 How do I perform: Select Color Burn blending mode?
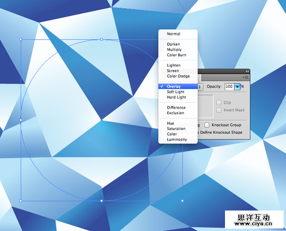pos(176,55)
